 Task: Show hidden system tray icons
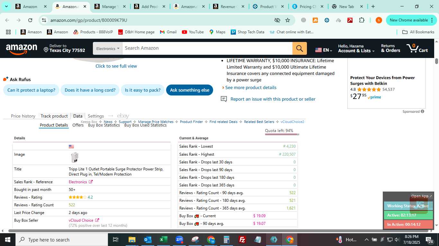[366, 240]
